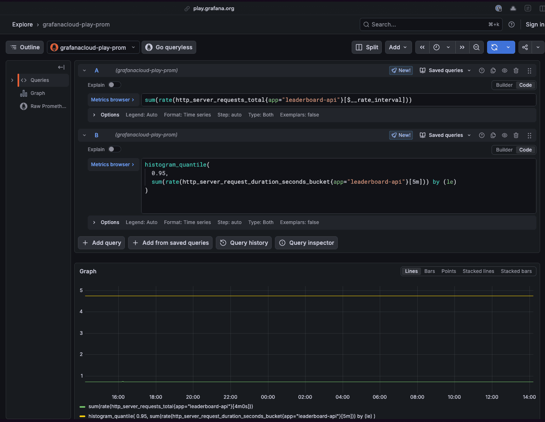The image size is (545, 422).
Task: Toggle Explain switch for query A
Action: 115,85
